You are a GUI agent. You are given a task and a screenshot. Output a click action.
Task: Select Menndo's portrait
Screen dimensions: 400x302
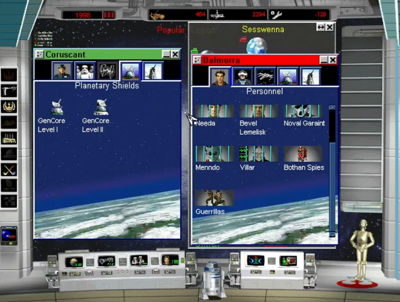pos(214,154)
